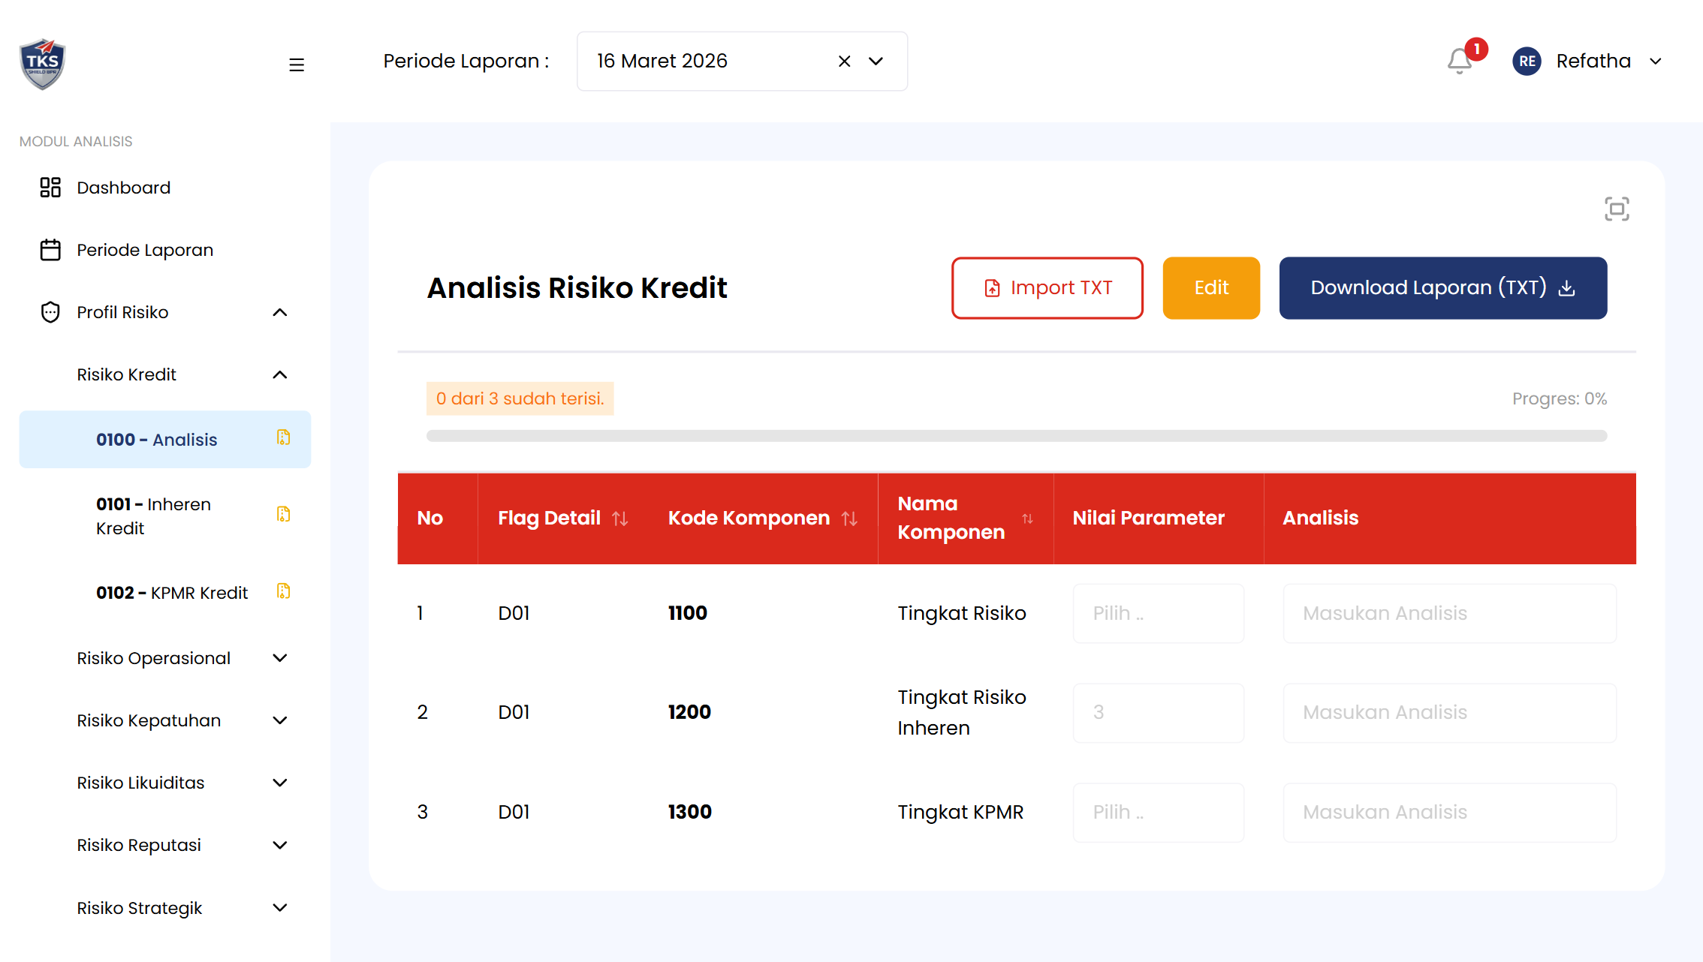Click the Masukan Analisis field for Tingkat Risiko
Image resolution: width=1703 pixels, height=962 pixels.
click(x=1449, y=613)
